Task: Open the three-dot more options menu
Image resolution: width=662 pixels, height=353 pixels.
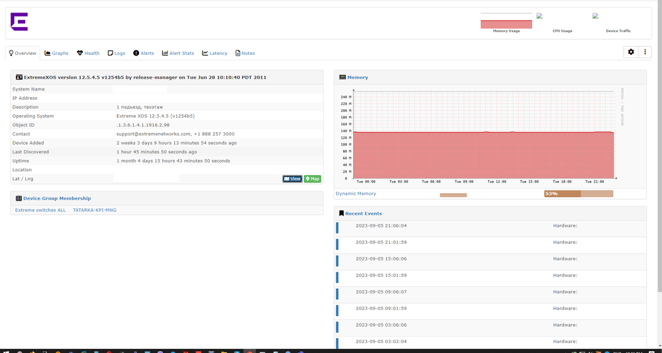Action: click(x=645, y=52)
